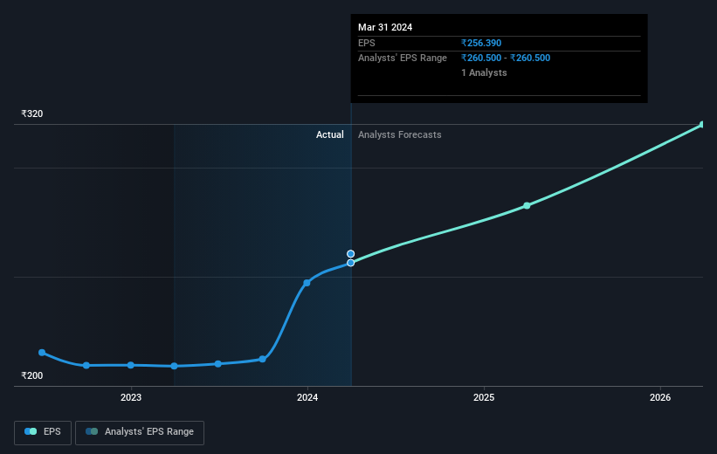Click the Actual section label
Screen dimensions: 717x454
(x=330, y=134)
